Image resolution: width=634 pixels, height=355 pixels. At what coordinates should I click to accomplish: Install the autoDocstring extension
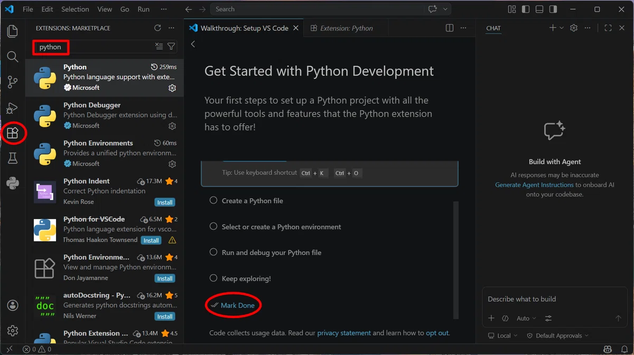[x=165, y=316]
